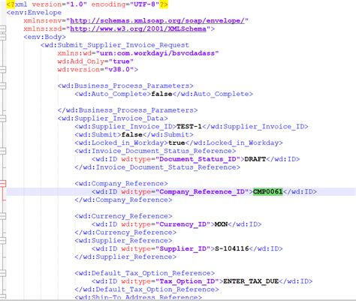
Task: Click the xmlns:xsd attribute name
Action: click(x=43, y=29)
